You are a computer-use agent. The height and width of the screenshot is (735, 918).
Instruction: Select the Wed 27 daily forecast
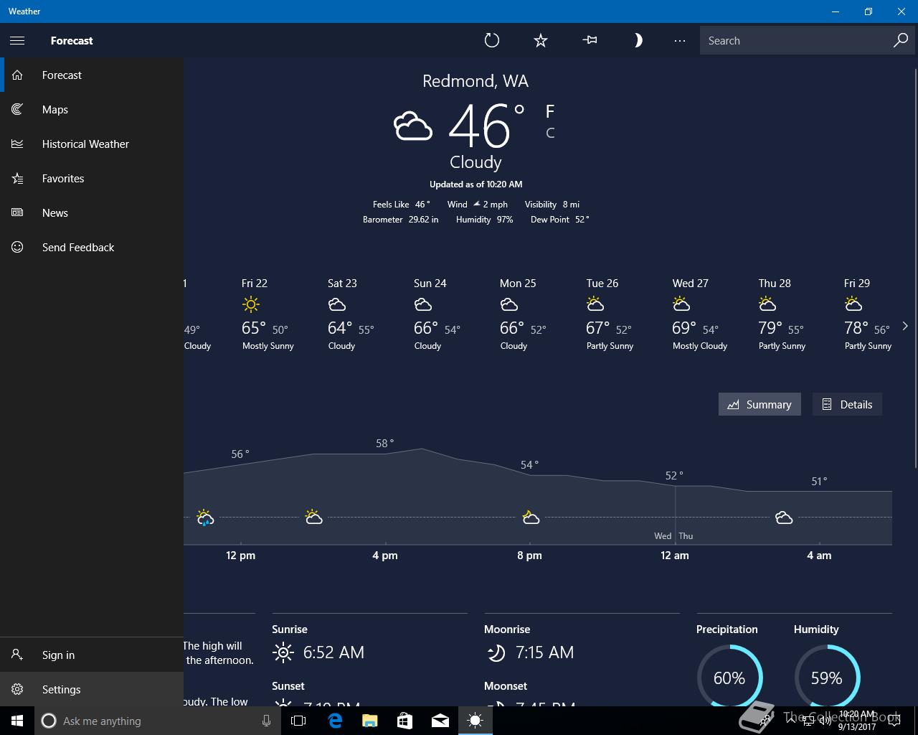(x=699, y=314)
